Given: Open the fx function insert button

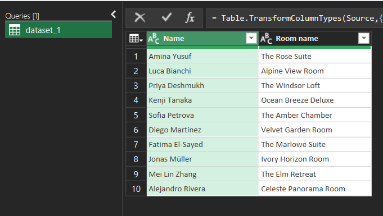Looking at the screenshot, I should point(190,18).
